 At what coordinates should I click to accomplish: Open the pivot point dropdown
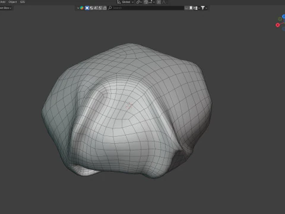coord(139,2)
